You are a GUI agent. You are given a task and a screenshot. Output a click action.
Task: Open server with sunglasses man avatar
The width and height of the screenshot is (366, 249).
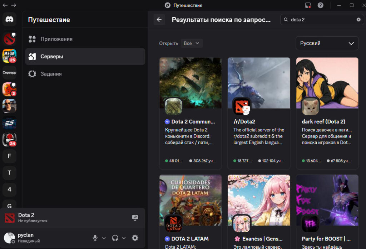tap(9, 106)
